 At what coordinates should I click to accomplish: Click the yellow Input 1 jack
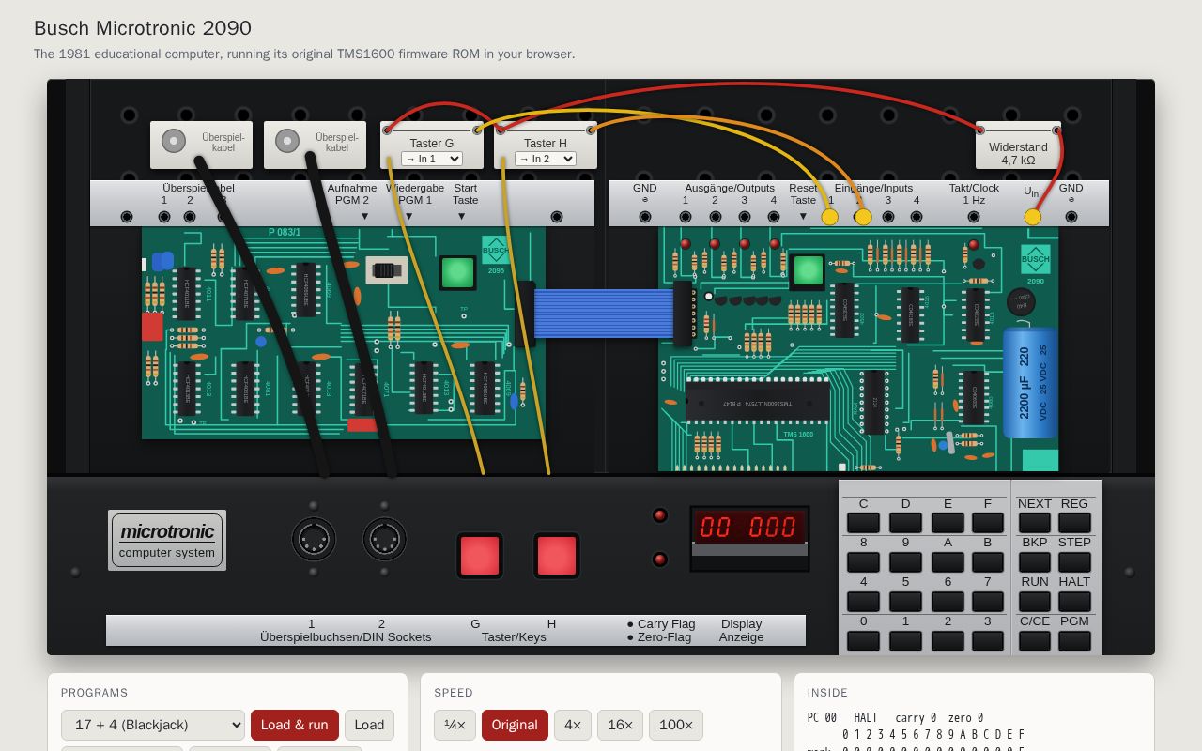pyautogui.click(x=830, y=217)
